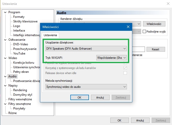Open the Tryb WASAPI dropdown

pyautogui.click(x=112, y=58)
